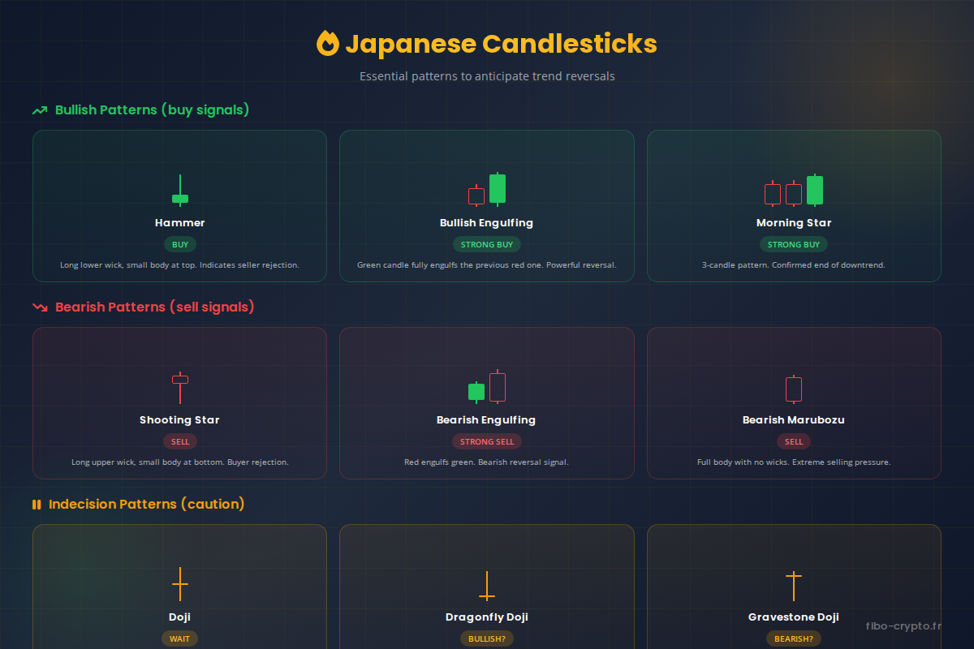Image resolution: width=974 pixels, height=649 pixels.
Task: Click the Bearish Marubozu candle icon
Action: (x=793, y=387)
